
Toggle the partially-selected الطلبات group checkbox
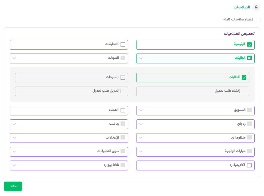(249, 58)
